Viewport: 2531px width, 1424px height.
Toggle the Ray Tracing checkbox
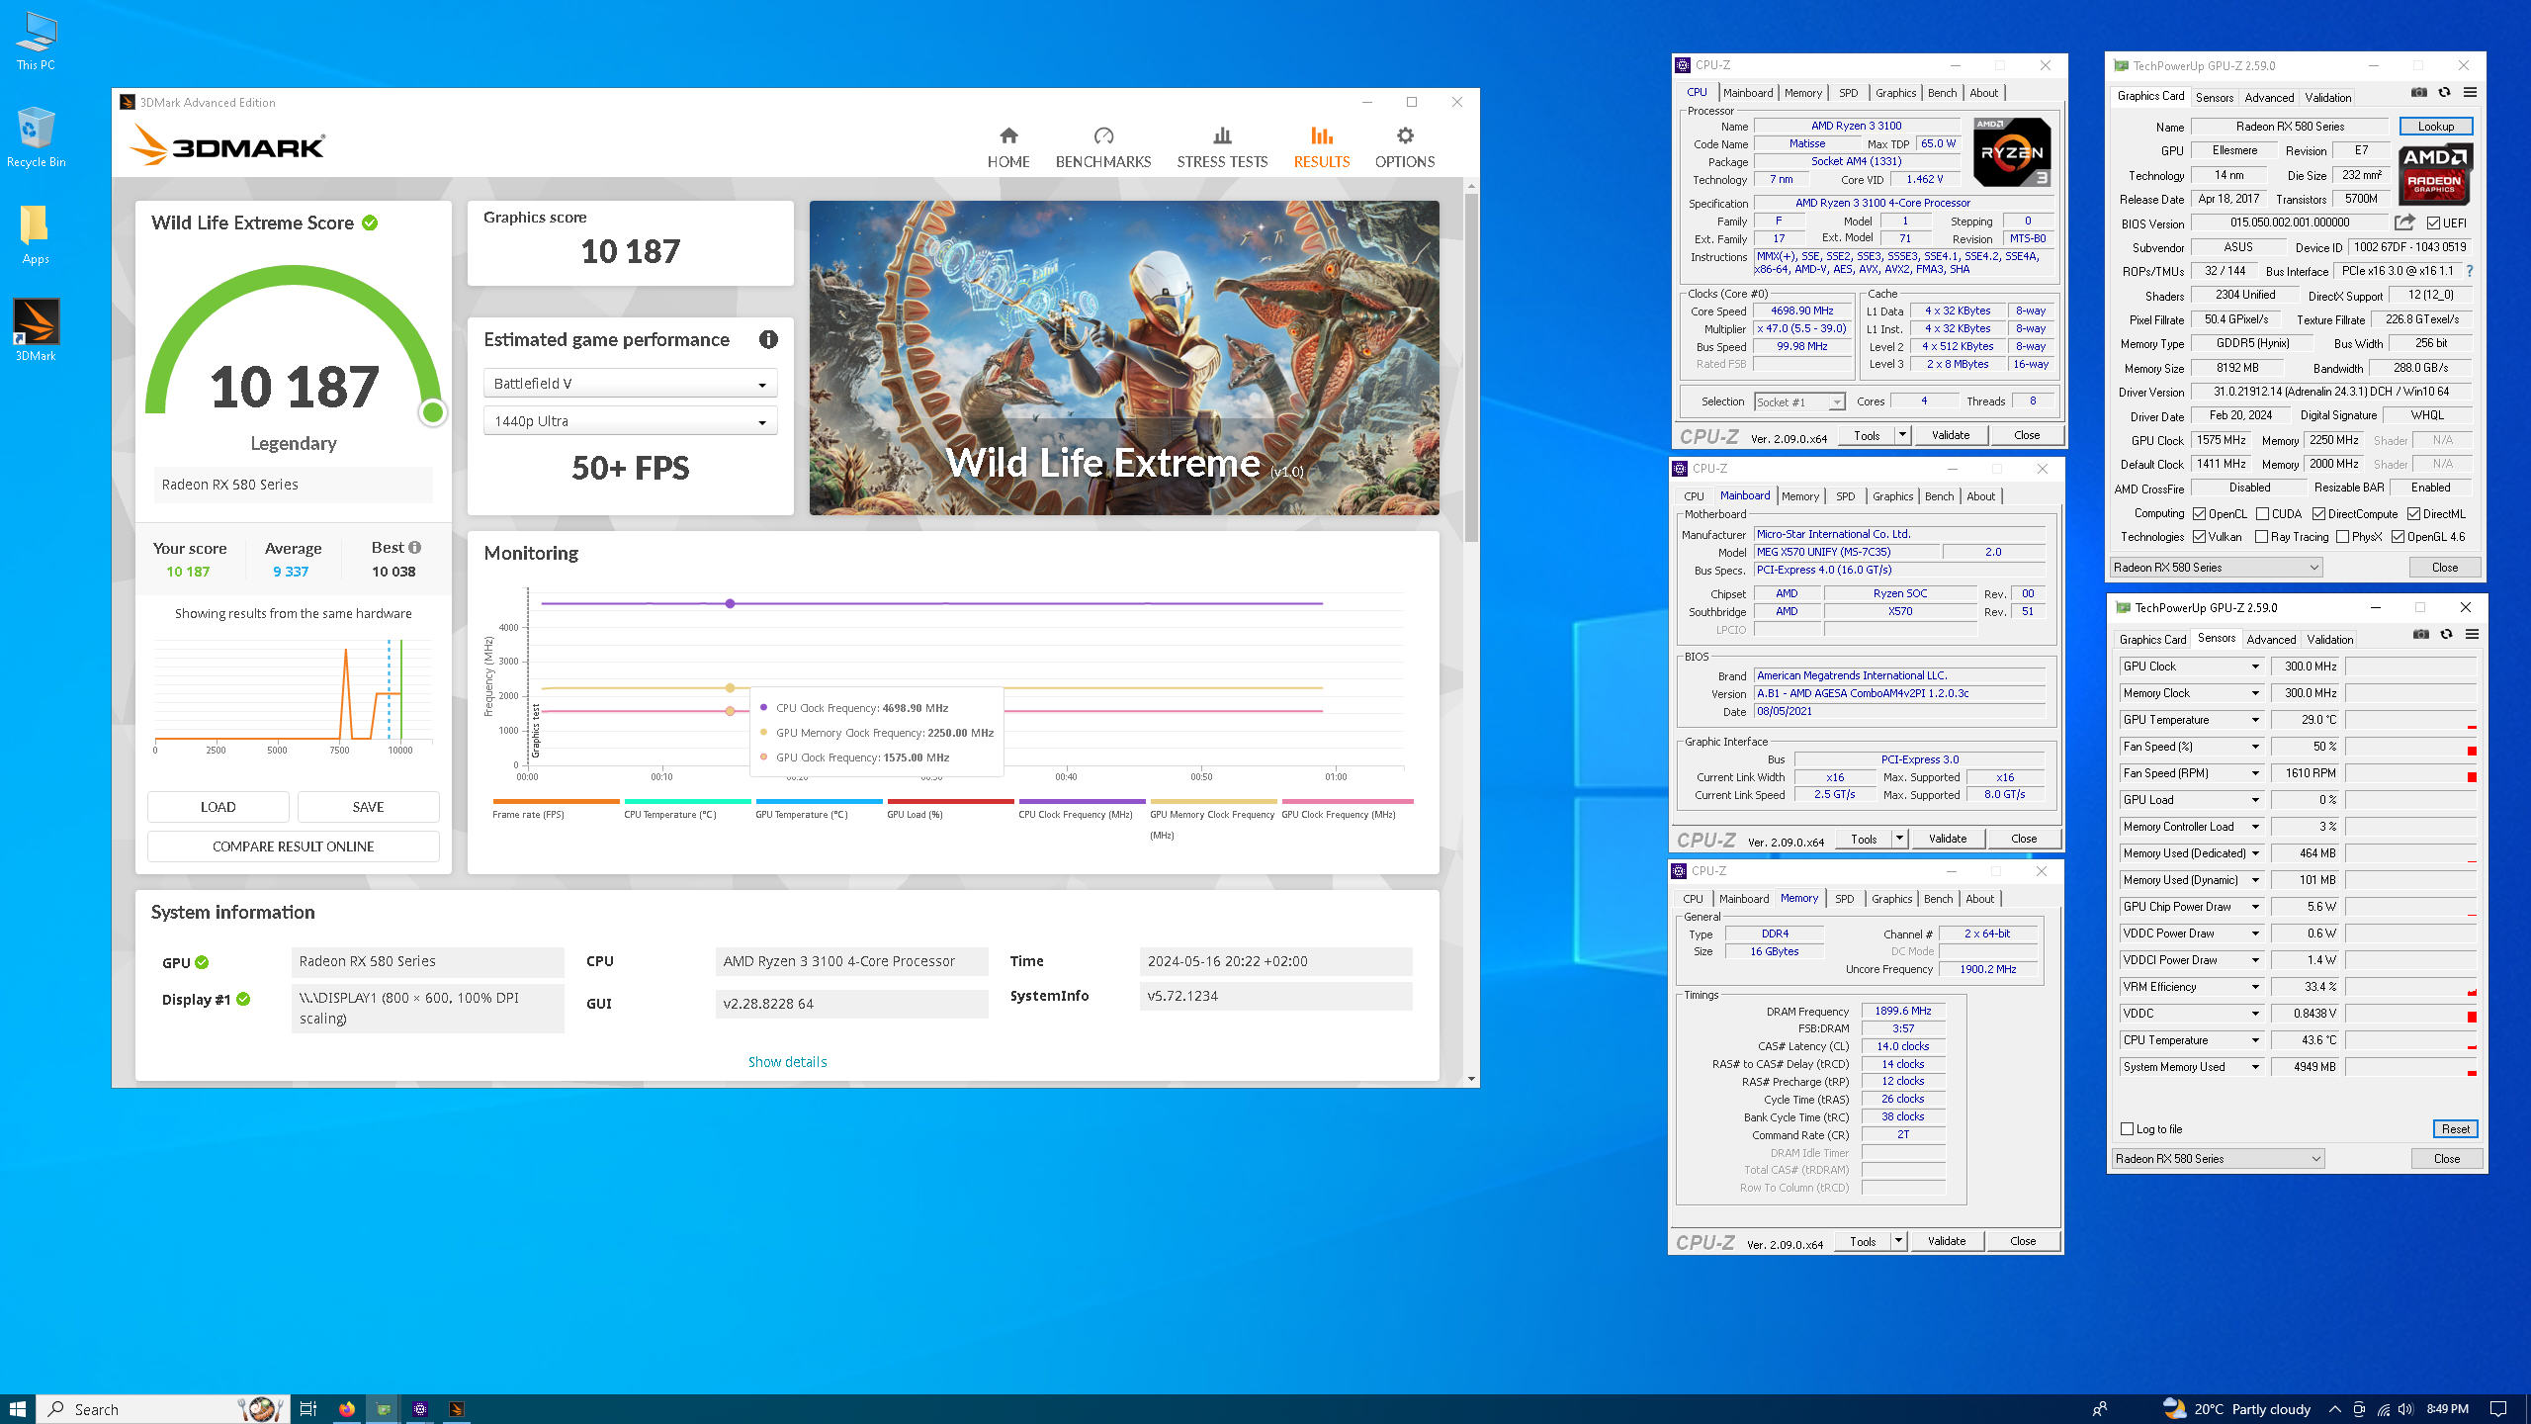2262,537
